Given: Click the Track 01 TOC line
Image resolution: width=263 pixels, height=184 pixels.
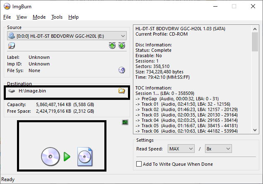Looking at the screenshot, I should (183, 104).
